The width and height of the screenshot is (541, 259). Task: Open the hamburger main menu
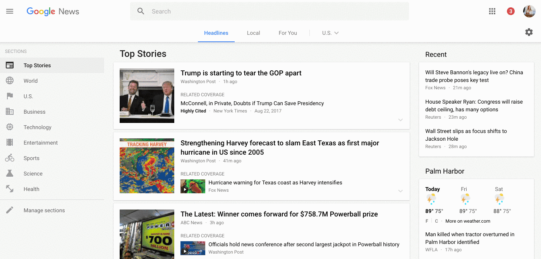coord(10,12)
